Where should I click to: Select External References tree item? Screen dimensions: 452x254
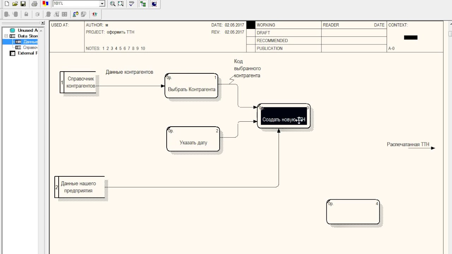28,53
